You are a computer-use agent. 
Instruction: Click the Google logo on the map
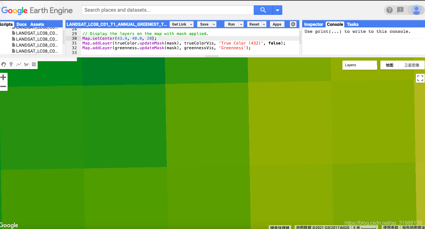[x=9, y=225]
